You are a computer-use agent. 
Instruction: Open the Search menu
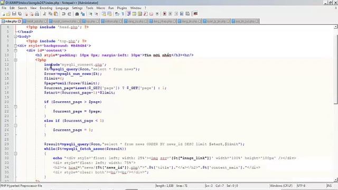coord(22,8)
